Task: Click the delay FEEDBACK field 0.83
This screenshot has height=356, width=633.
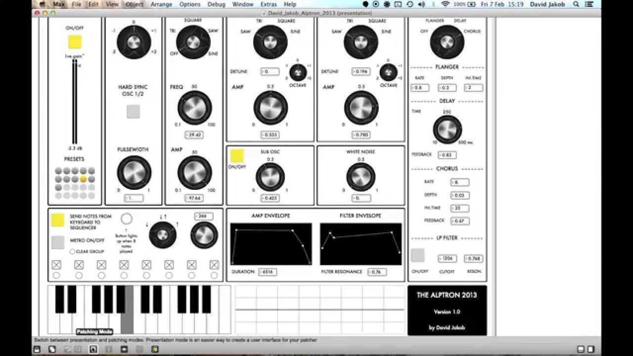Action: [x=447, y=155]
